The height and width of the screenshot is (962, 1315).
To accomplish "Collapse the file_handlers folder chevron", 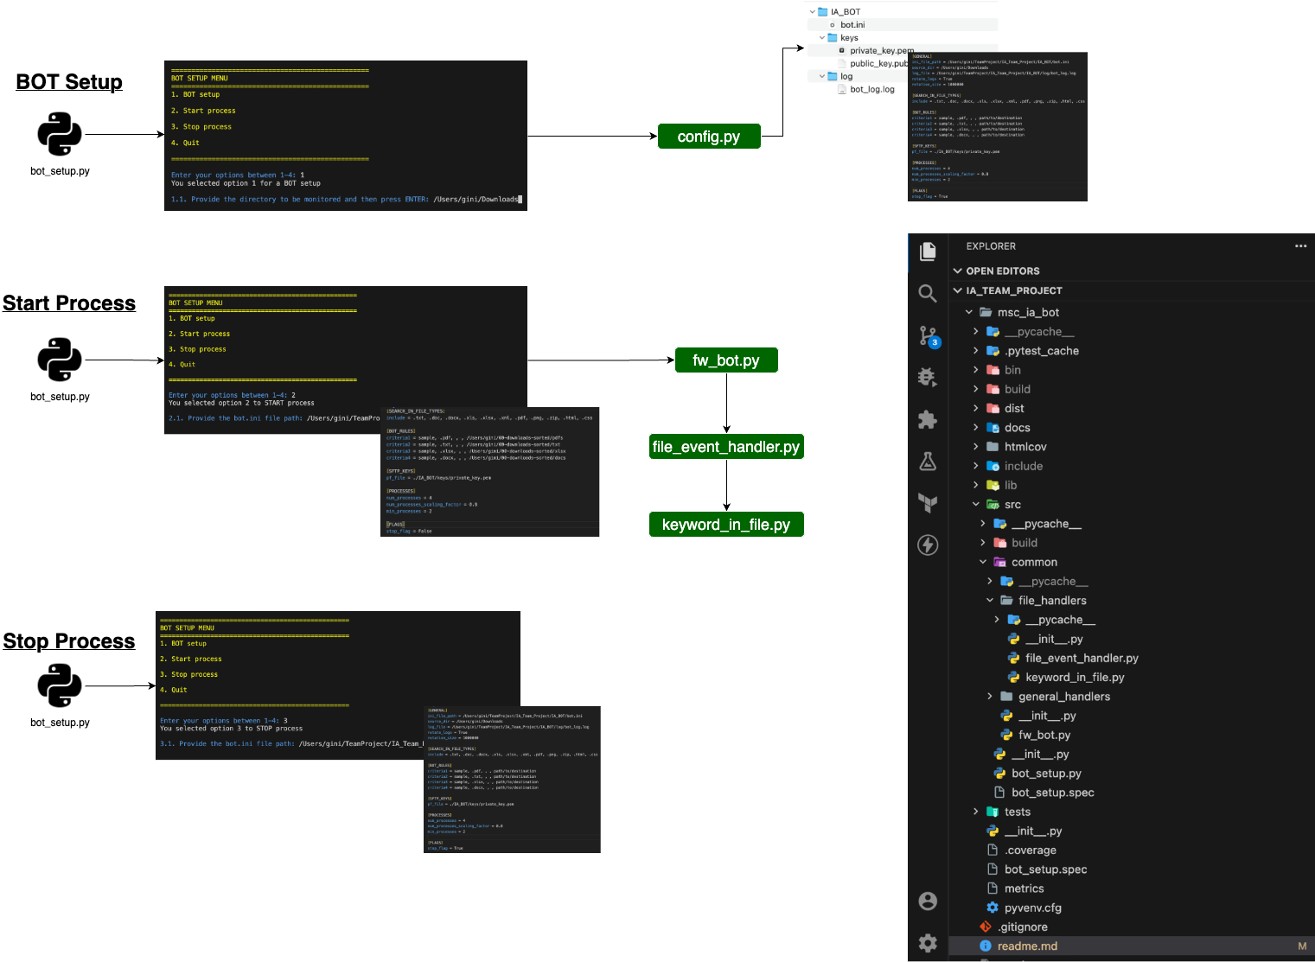I will pos(990,600).
